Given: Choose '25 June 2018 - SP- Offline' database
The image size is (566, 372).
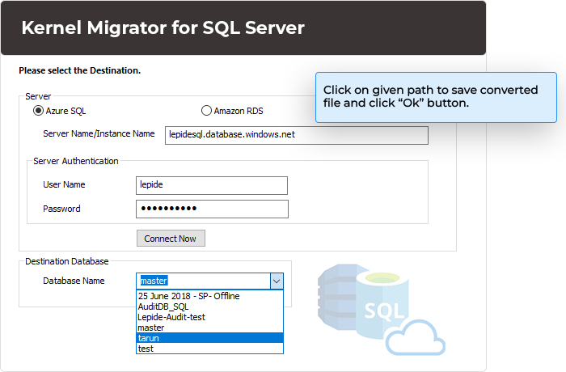Looking at the screenshot, I should pyautogui.click(x=209, y=296).
